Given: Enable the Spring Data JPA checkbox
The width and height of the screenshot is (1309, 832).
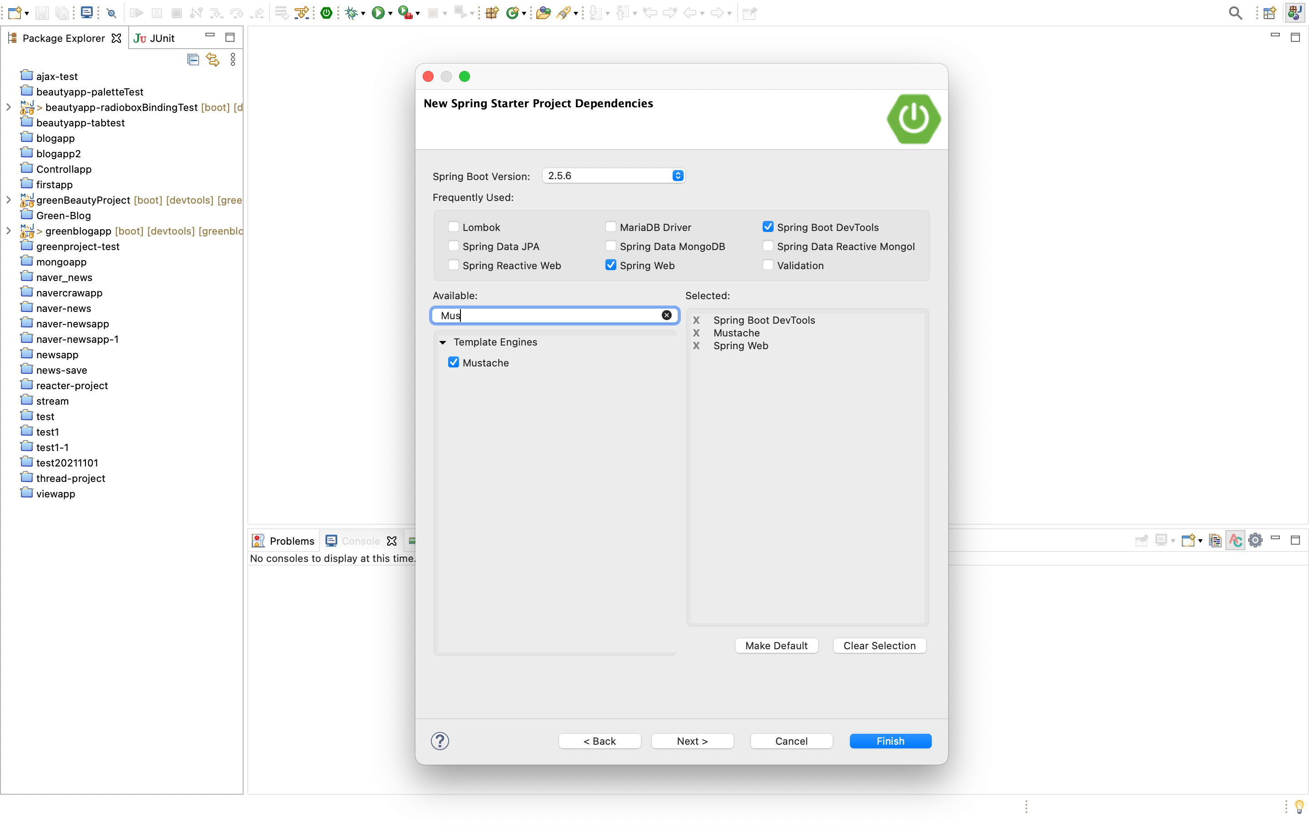Looking at the screenshot, I should (x=453, y=246).
